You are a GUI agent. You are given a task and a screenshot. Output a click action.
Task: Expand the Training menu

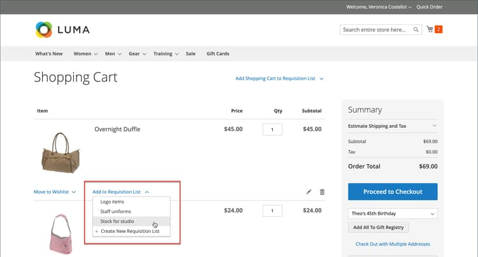[166, 53]
